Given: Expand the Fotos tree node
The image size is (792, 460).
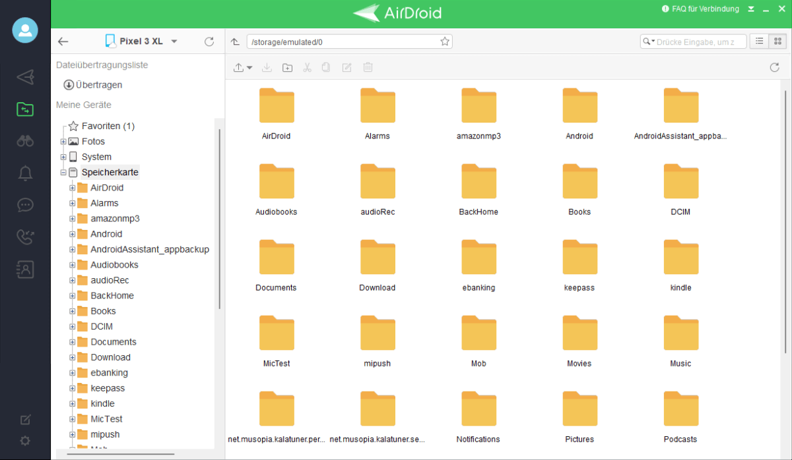Looking at the screenshot, I should point(63,142).
